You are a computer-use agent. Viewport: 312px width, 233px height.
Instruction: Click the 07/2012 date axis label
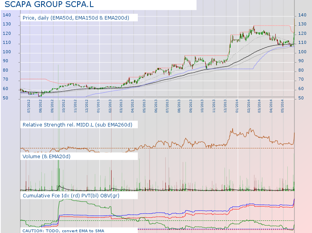(29, 106)
